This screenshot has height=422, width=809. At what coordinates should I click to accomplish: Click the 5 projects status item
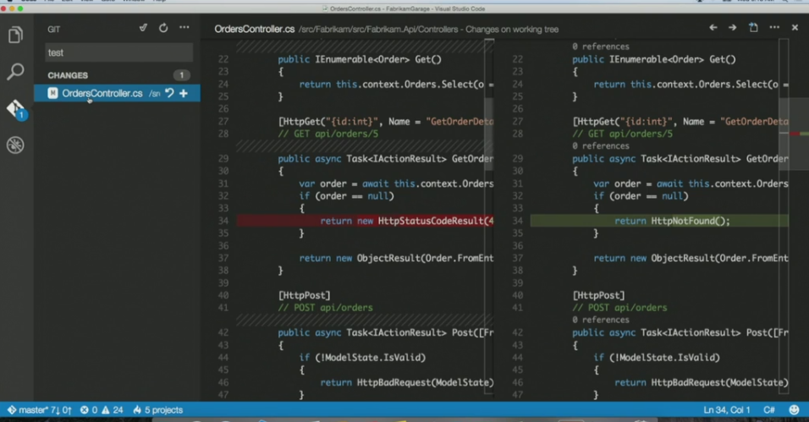(x=157, y=410)
